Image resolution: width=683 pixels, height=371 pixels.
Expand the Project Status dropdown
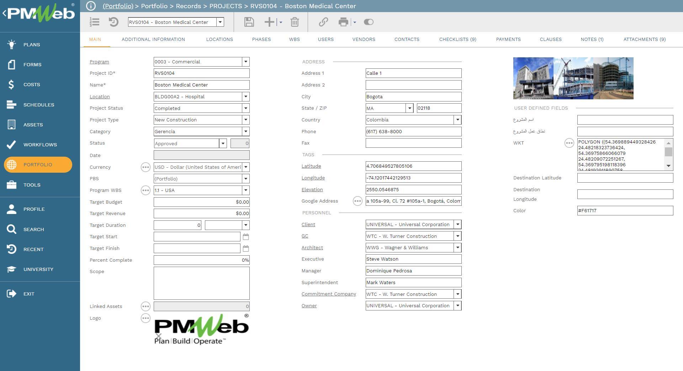(245, 108)
